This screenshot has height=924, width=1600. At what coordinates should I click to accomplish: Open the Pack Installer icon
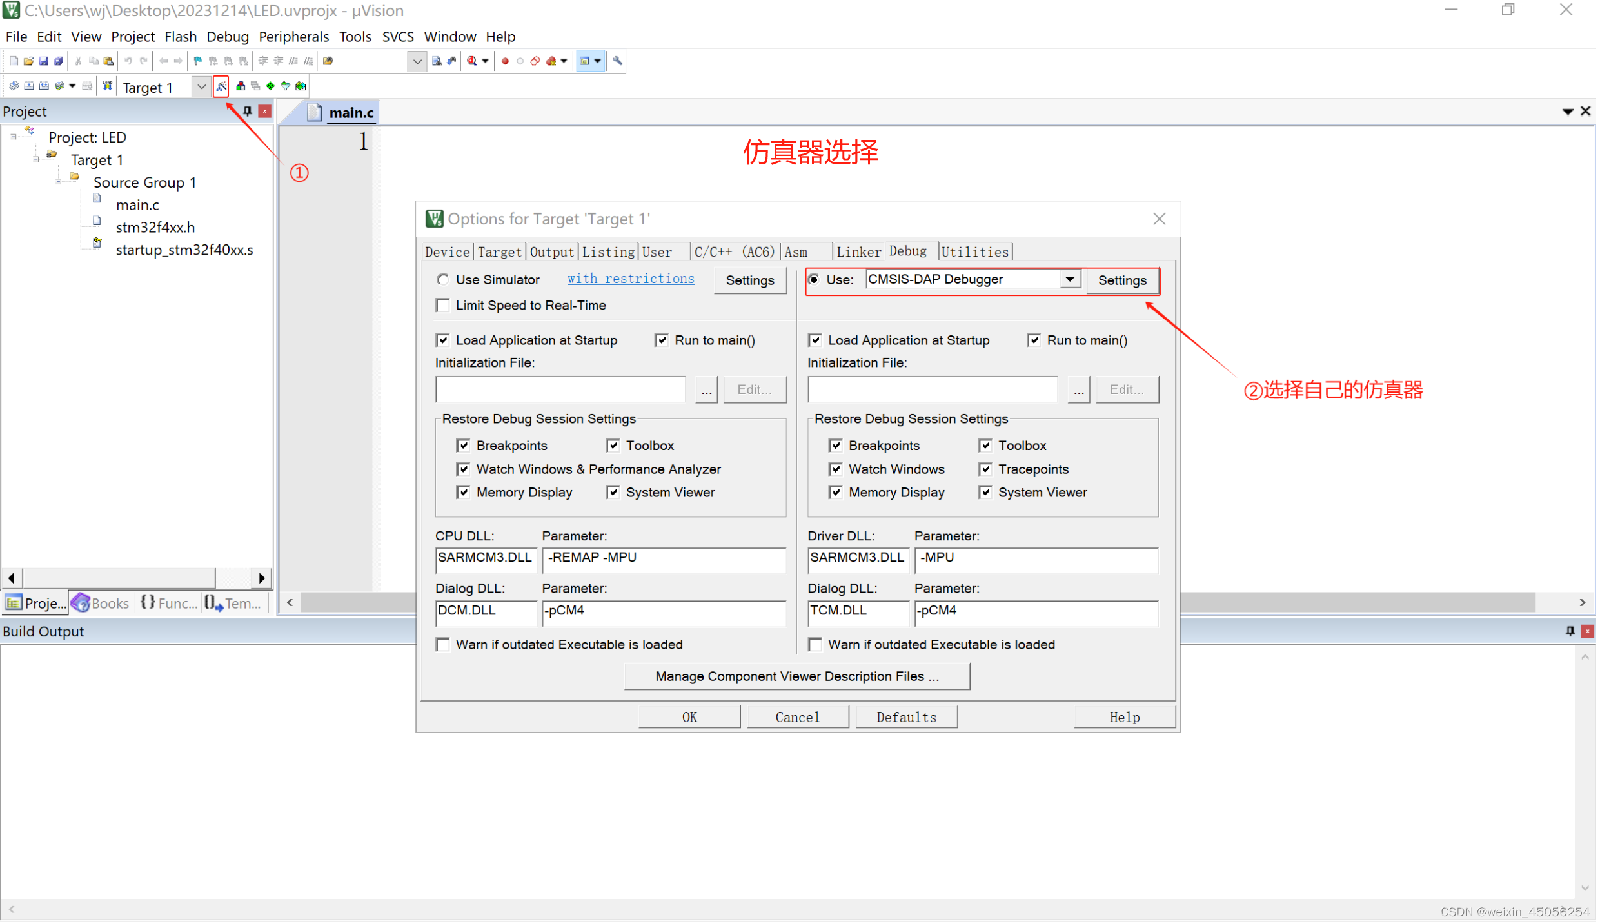pos(301,86)
